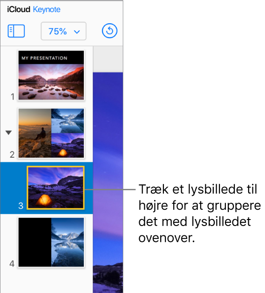The image size is (265, 293).
Task: Select slide 4 frozen lake thumbnail
Action: coord(51,242)
